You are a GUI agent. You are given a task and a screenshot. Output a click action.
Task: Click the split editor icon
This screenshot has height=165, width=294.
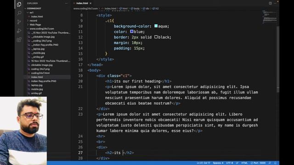pos(270,3)
